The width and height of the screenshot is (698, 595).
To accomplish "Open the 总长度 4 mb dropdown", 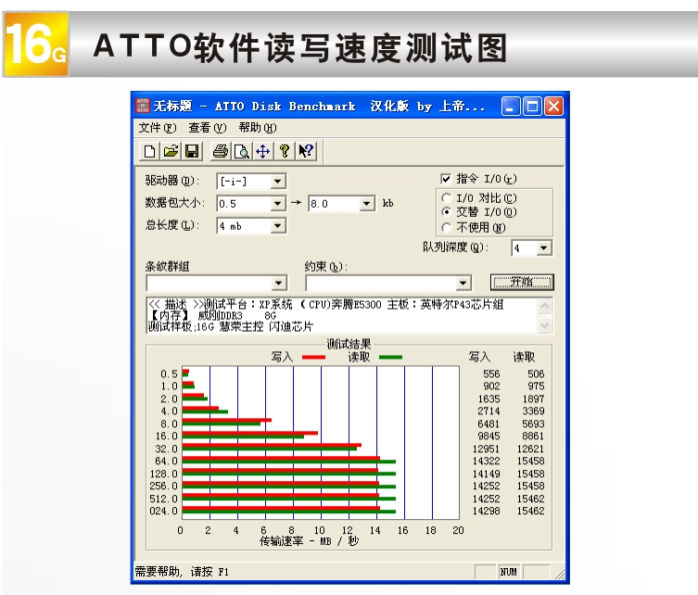I will (277, 225).
